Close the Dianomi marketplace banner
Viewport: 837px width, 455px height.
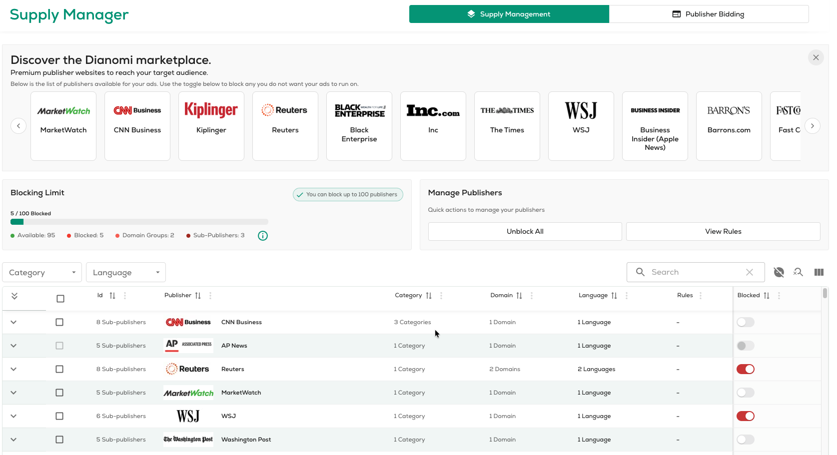click(816, 57)
